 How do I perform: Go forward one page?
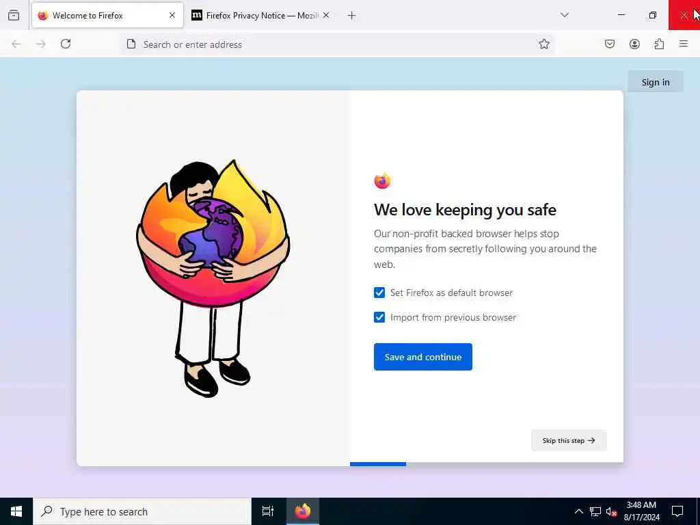(x=41, y=44)
